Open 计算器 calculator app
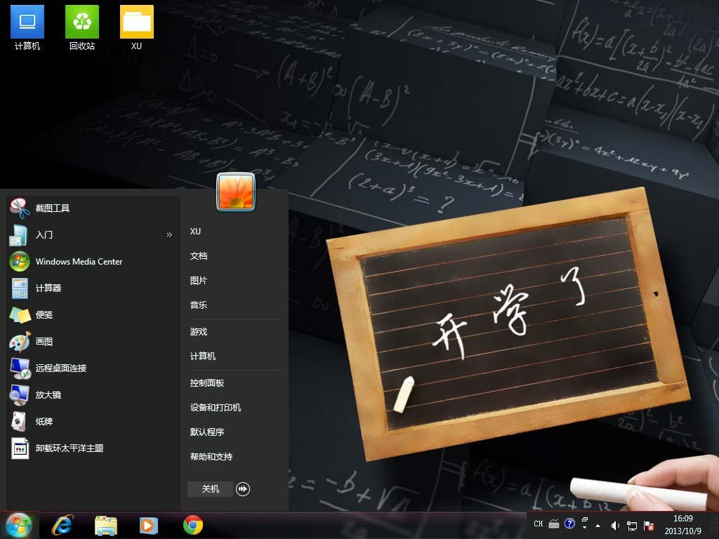 (x=48, y=288)
